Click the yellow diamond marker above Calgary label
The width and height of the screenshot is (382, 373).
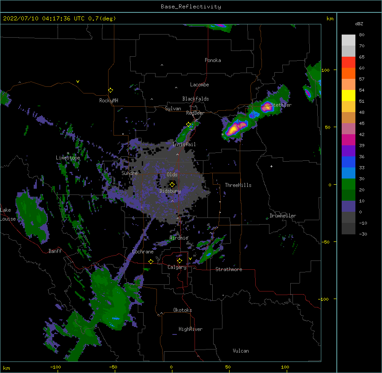coord(179,261)
